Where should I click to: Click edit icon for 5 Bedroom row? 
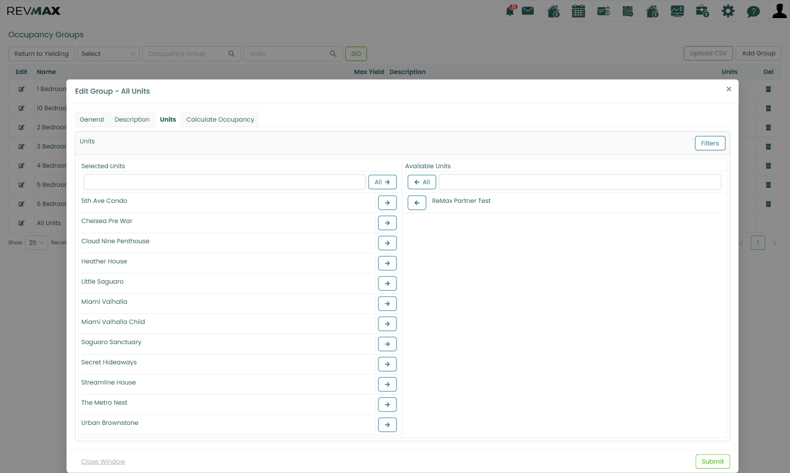(21, 185)
